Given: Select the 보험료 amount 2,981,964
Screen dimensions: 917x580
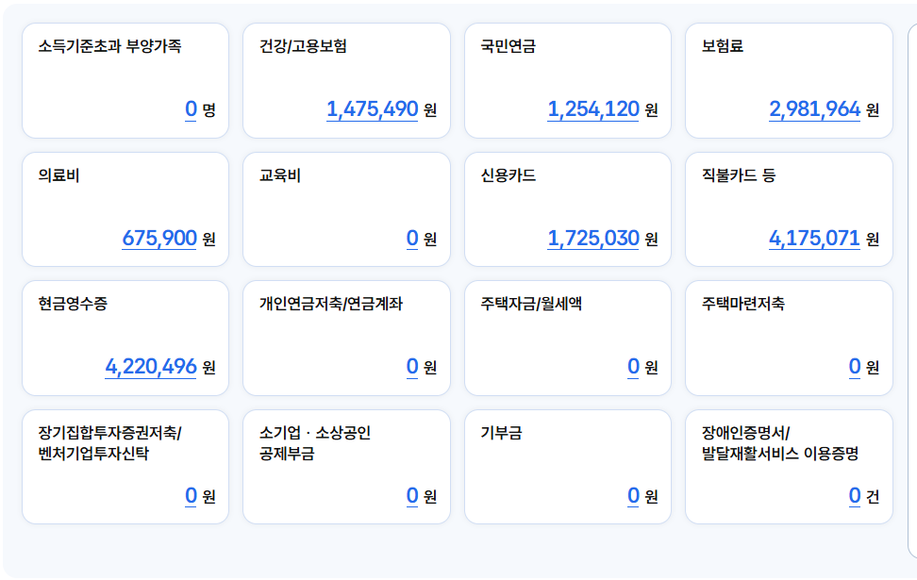Looking at the screenshot, I should 814,109.
